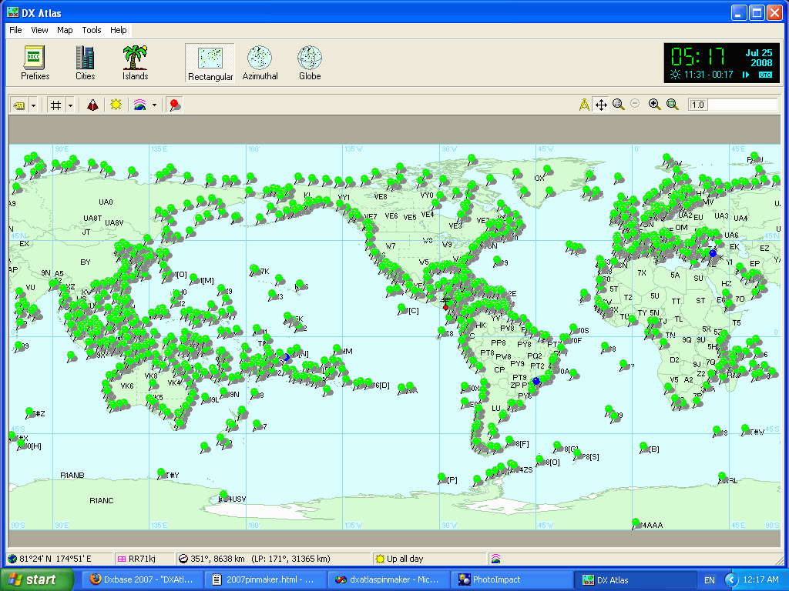
Task: Switch to the Globe view
Action: point(310,62)
